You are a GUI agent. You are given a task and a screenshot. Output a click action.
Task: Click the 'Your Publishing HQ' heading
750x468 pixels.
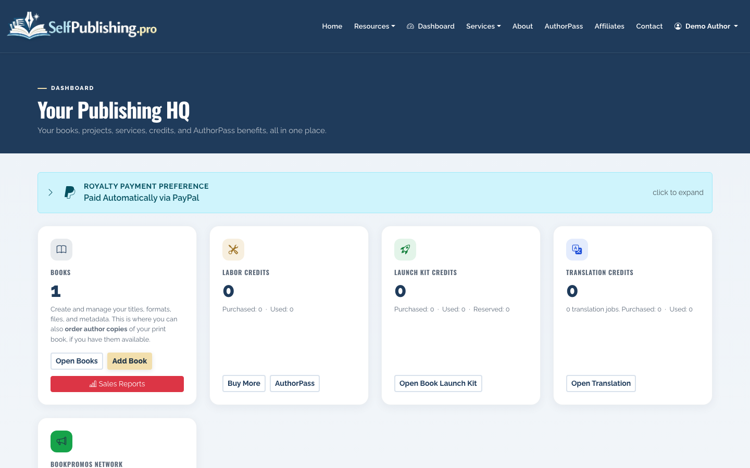(x=114, y=110)
